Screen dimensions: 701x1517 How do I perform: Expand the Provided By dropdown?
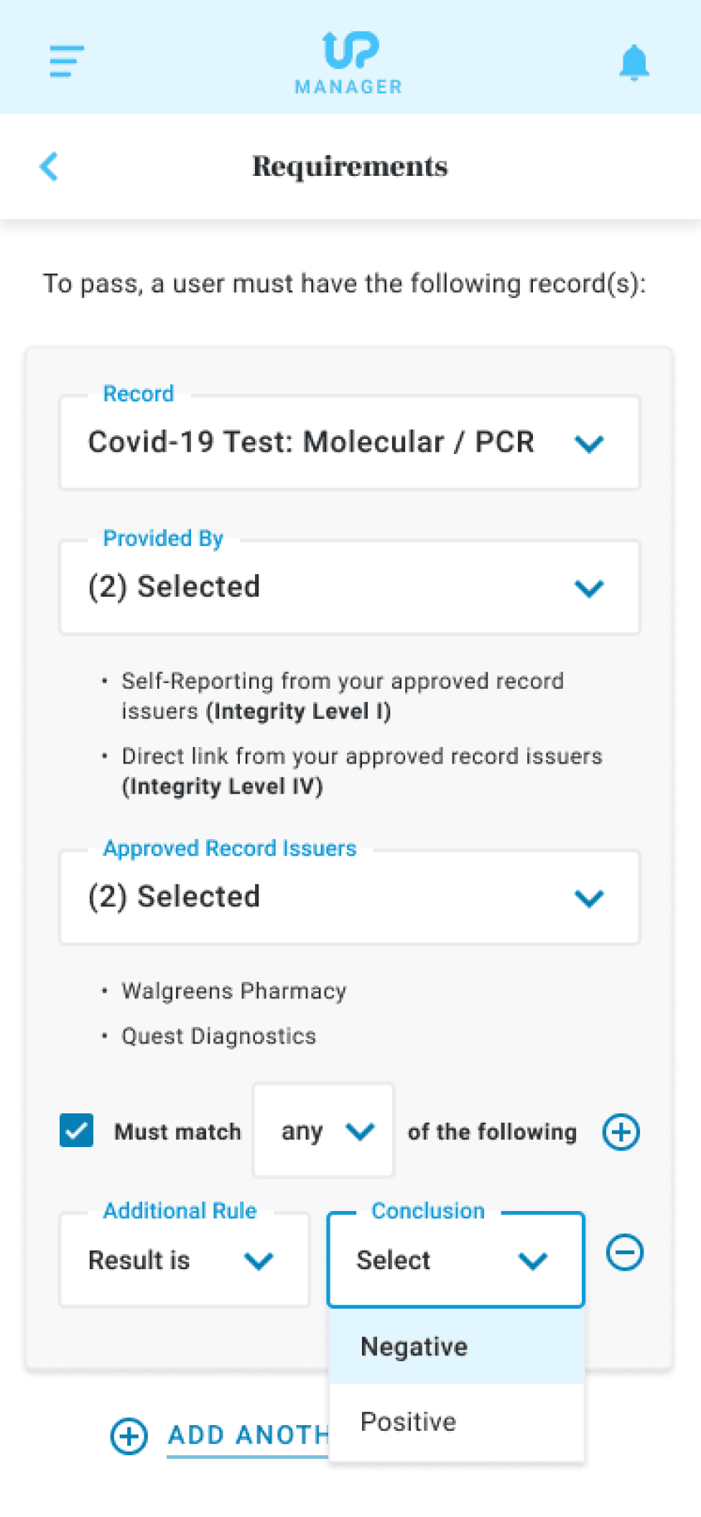[x=350, y=588]
